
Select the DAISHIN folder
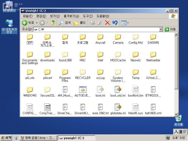point(153,39)
